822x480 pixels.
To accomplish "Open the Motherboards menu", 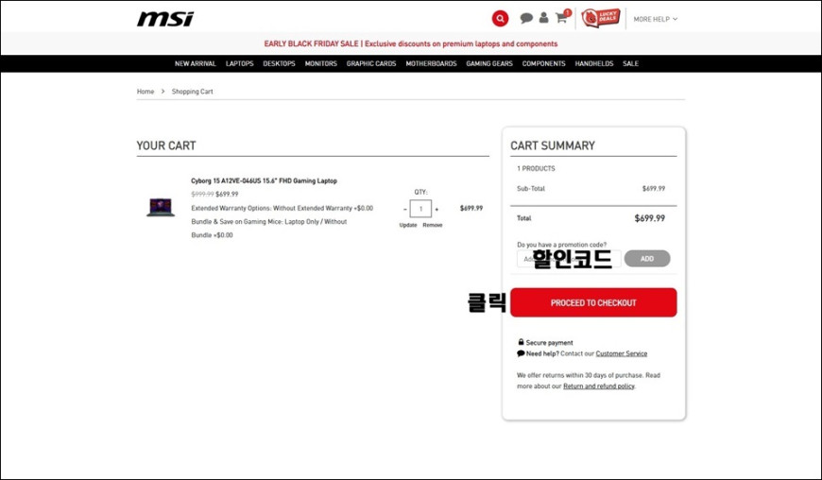I will coord(431,63).
